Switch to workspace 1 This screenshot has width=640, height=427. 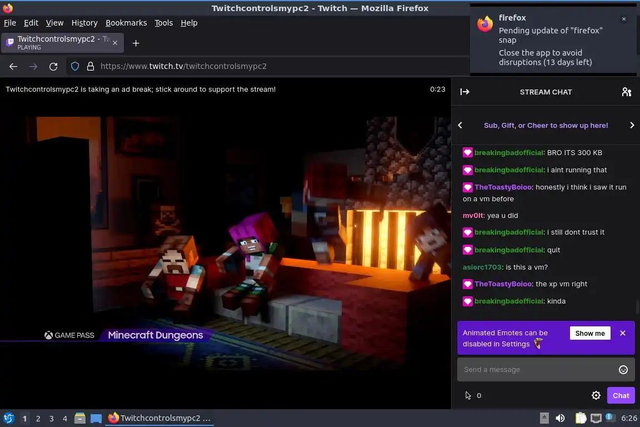[24, 419]
